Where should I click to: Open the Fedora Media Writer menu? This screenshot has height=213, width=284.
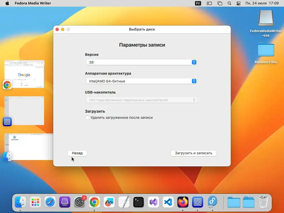pos(33,3)
